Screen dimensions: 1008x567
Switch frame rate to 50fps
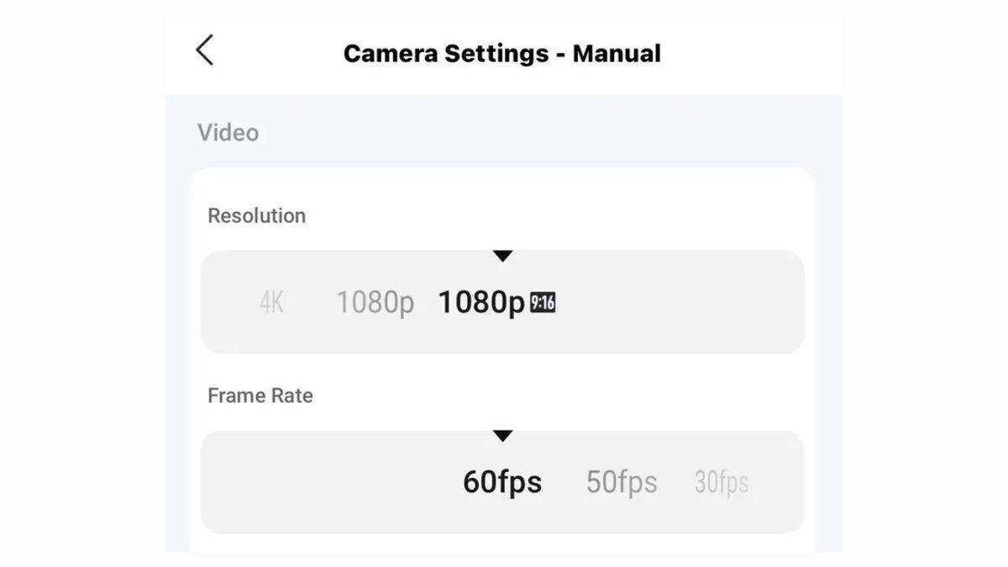(x=622, y=482)
